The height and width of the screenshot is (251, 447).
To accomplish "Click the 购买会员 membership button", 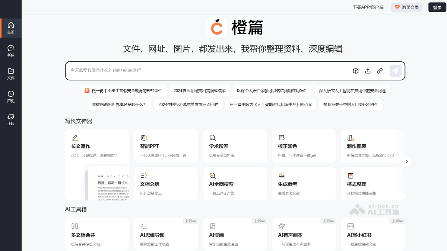I will pos(406,7).
